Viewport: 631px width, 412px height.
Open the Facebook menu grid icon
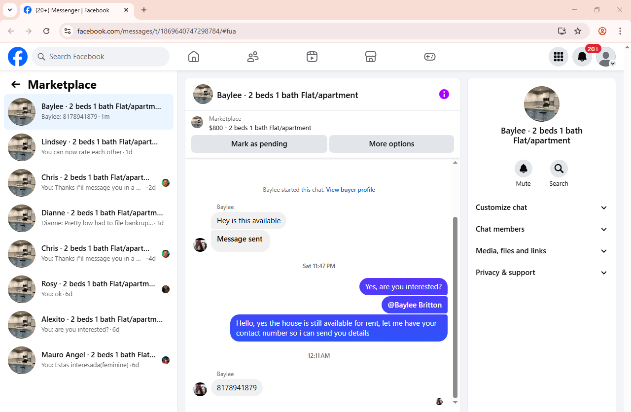pos(559,57)
